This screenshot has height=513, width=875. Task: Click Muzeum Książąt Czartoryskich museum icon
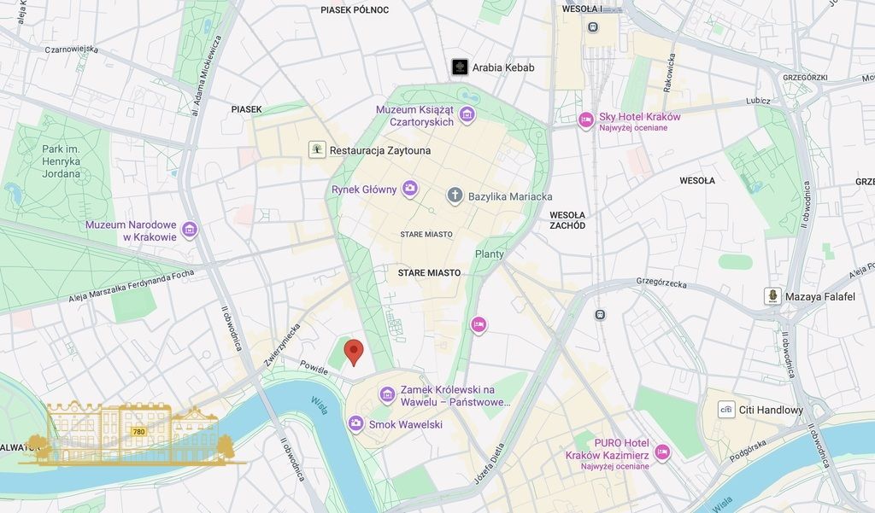pos(467,115)
